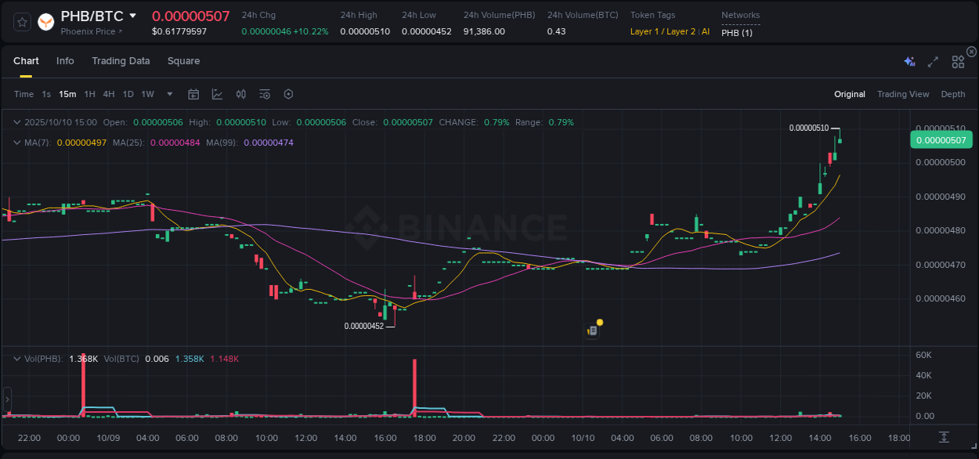
Task: Toggle the favorite star for PHB/BTC
Action: [21, 22]
